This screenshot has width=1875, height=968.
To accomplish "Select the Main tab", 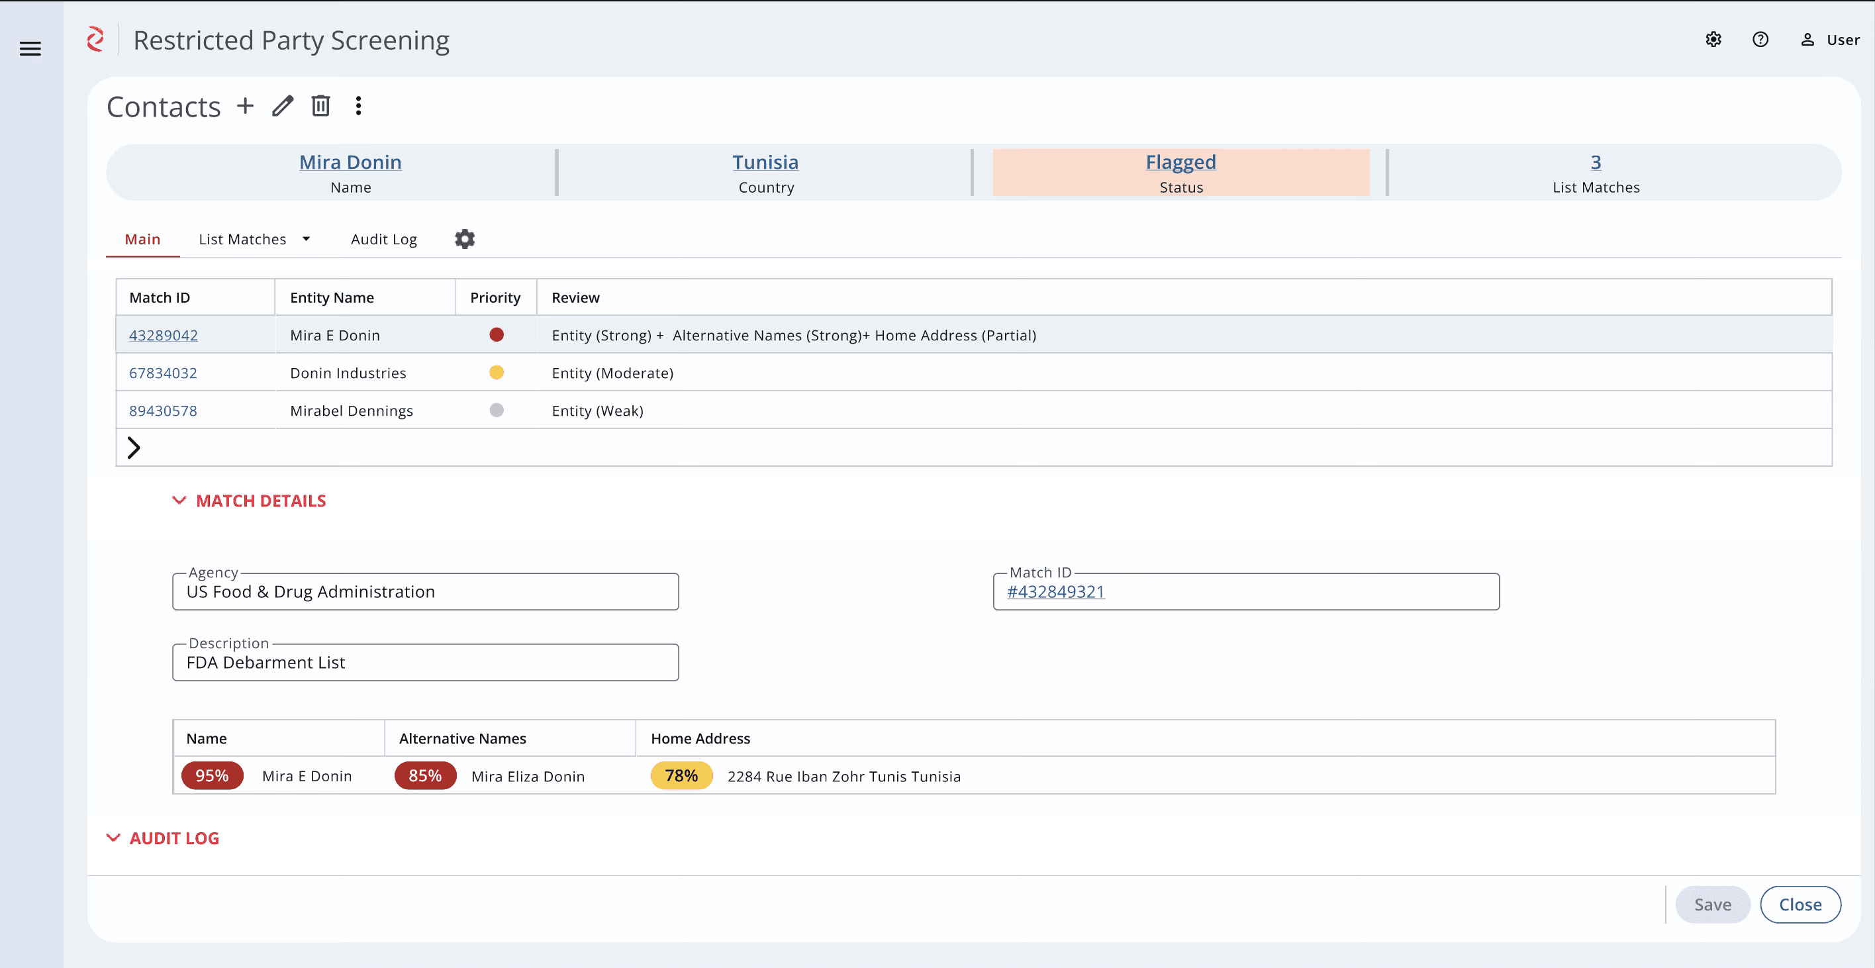I will [x=142, y=239].
